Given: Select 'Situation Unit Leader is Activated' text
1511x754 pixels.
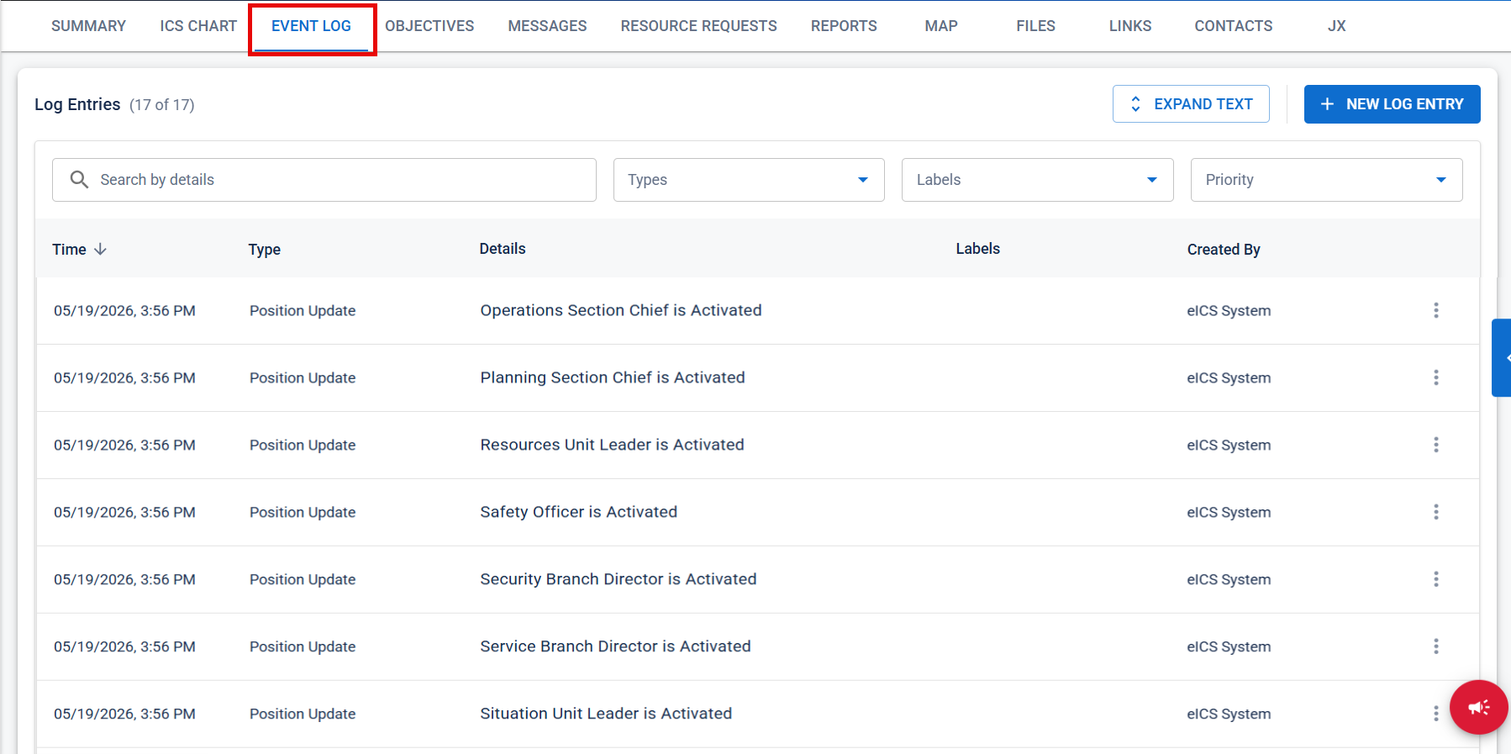Looking at the screenshot, I should (x=606, y=714).
